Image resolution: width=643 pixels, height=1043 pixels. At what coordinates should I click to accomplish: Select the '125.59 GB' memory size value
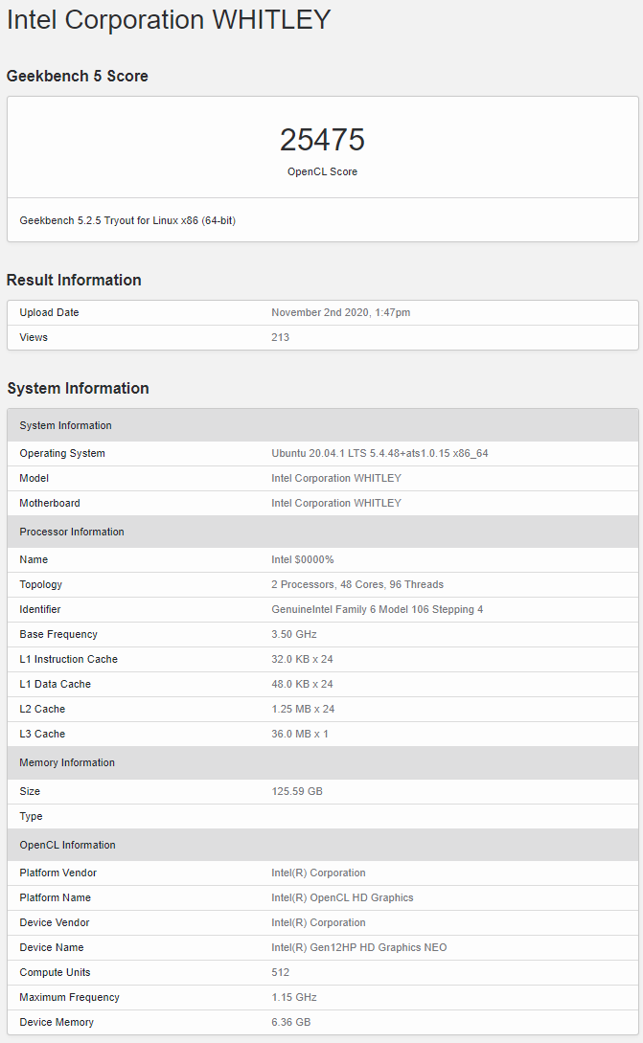tap(297, 791)
